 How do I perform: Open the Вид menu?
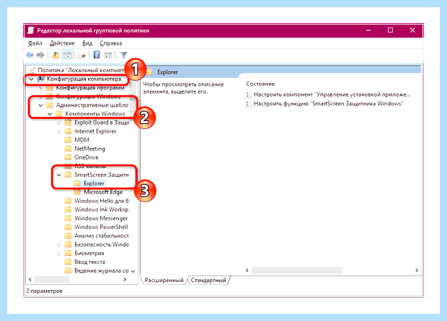(87, 43)
